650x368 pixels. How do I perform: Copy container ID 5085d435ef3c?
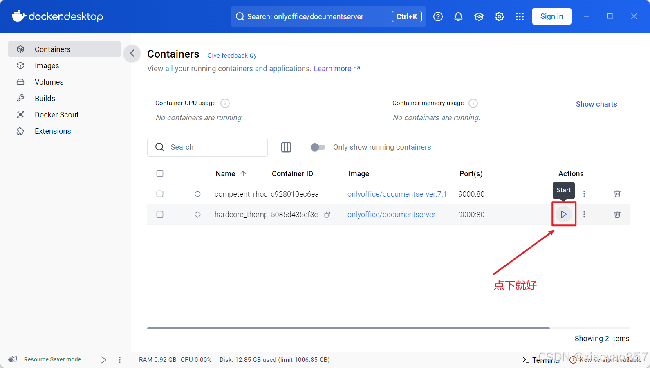[x=327, y=214]
